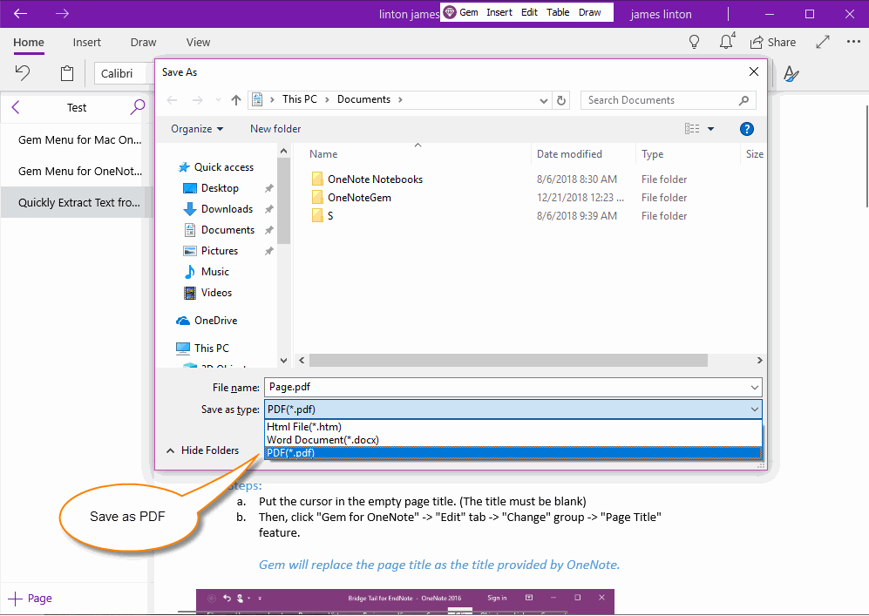Click the OneNote back arrow in title bar
This screenshot has height=616, width=869.
click(x=21, y=13)
